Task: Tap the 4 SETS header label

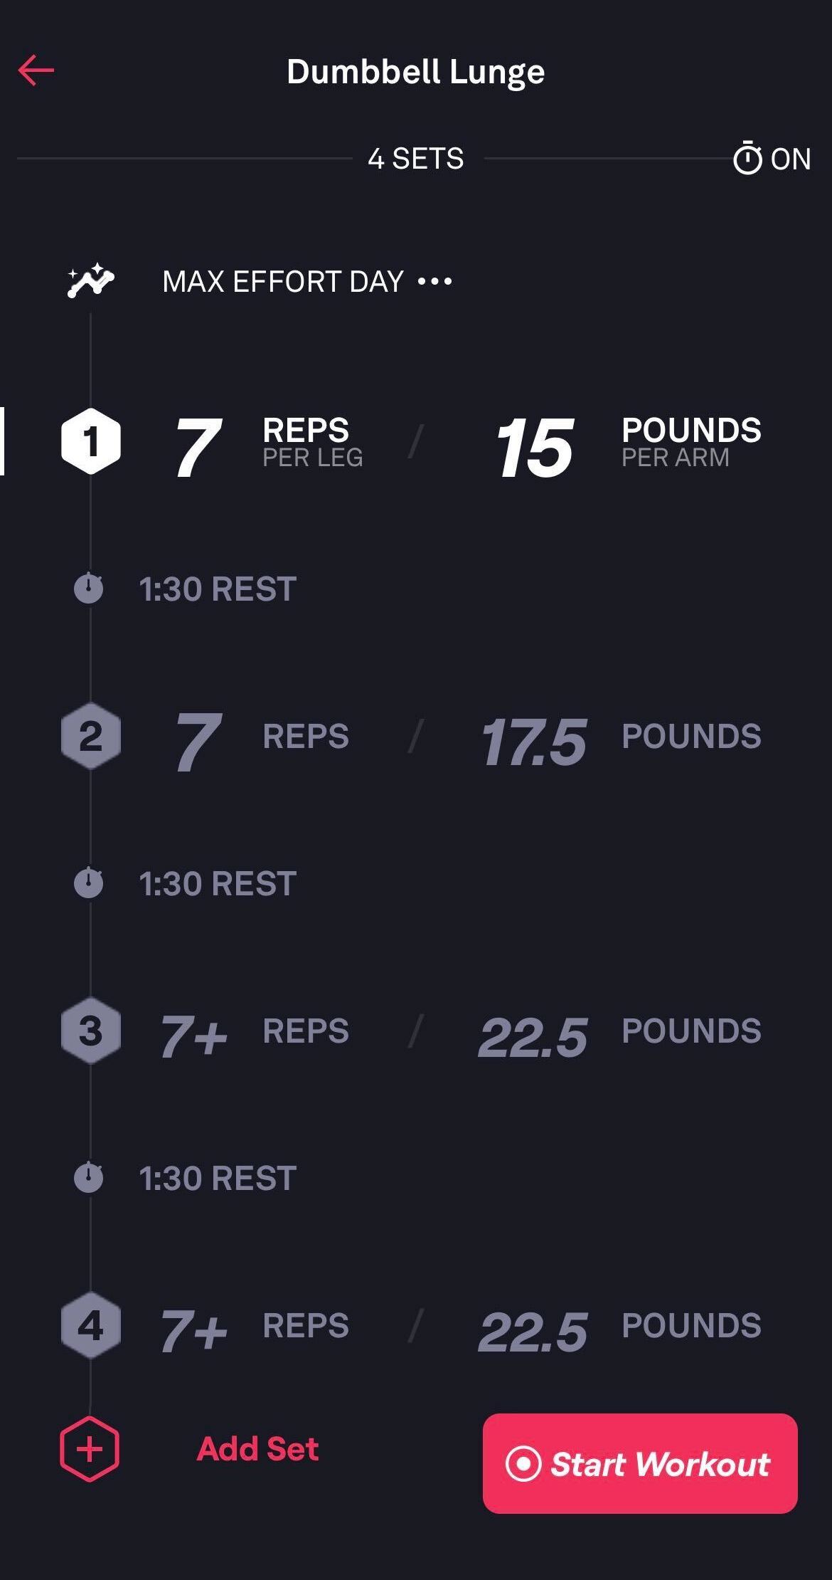Action: [x=416, y=159]
